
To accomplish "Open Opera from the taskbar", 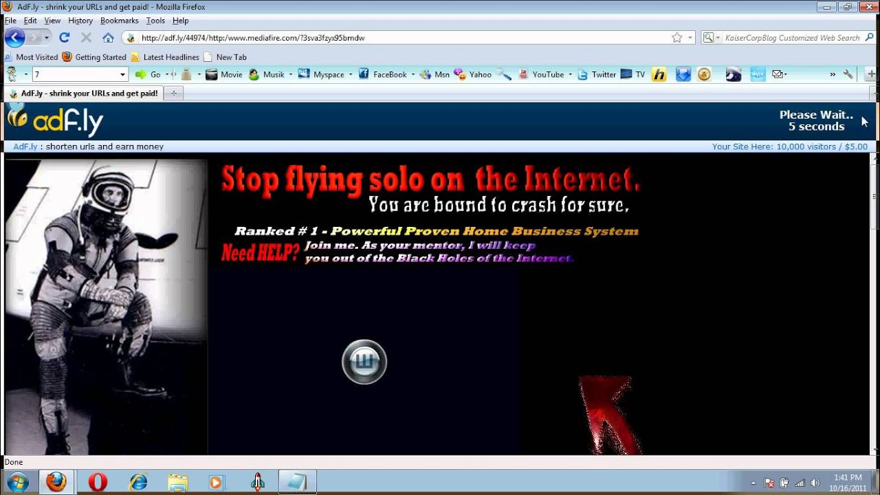I will tap(98, 482).
